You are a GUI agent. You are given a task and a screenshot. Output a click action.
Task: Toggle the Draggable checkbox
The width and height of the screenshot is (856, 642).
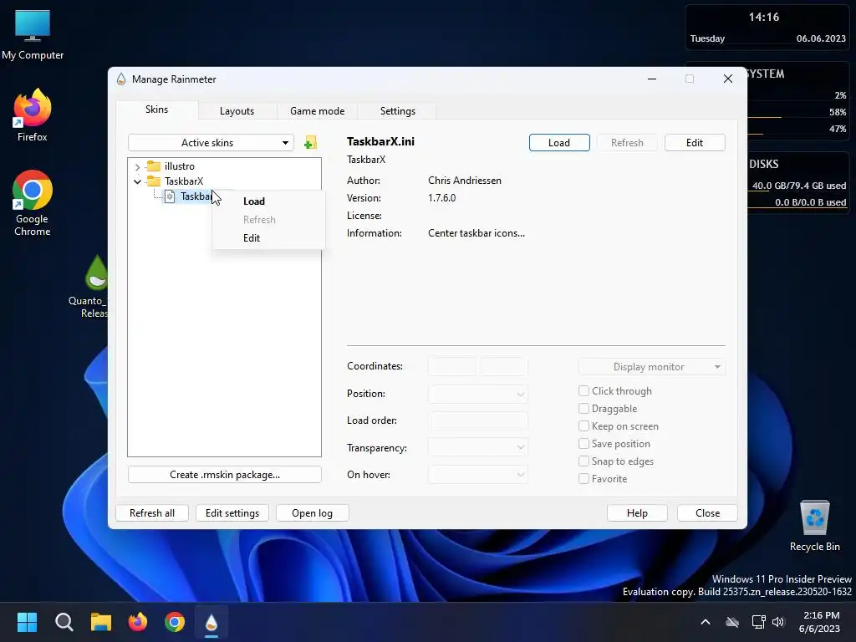tap(583, 408)
